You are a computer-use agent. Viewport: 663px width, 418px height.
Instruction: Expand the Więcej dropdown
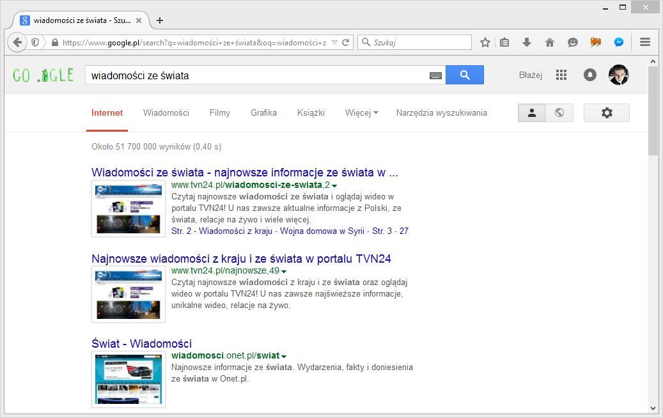pos(361,113)
